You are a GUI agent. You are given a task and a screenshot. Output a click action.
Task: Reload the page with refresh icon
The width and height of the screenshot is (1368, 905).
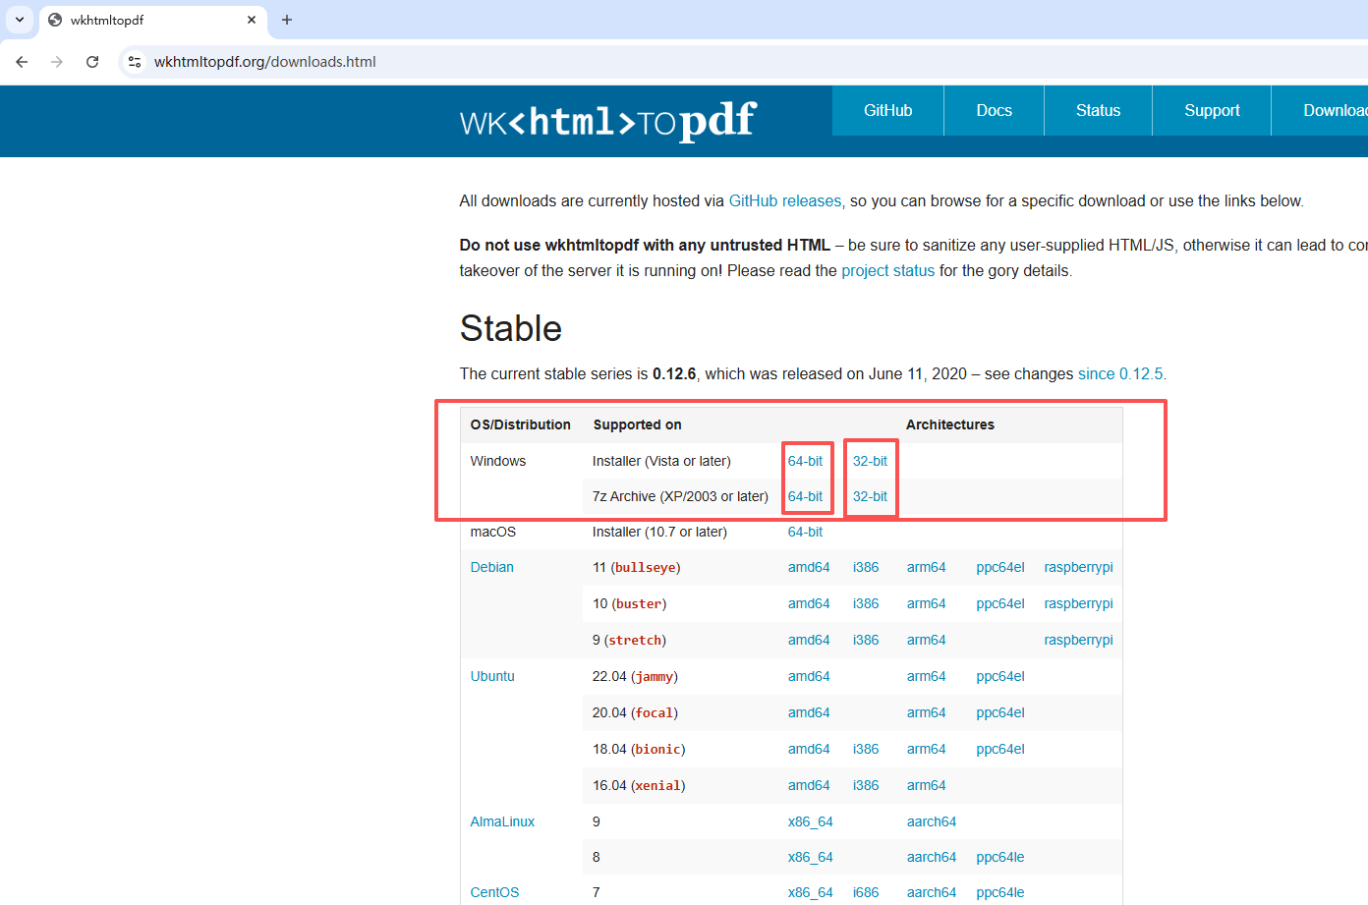[x=92, y=62]
